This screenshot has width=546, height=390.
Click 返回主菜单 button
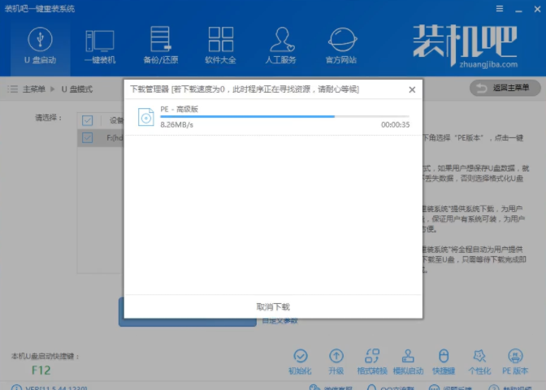[505, 88]
